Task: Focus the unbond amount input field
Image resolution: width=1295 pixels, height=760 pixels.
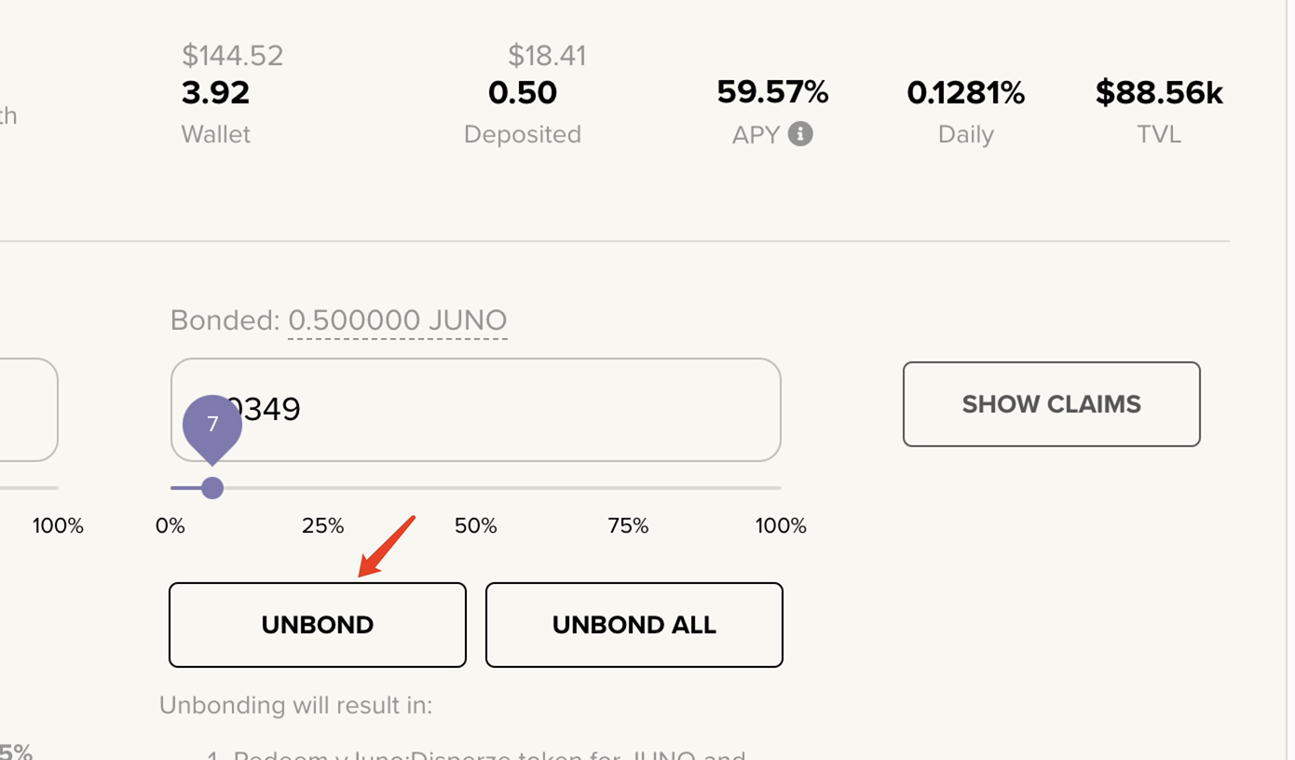Action: [x=503, y=410]
